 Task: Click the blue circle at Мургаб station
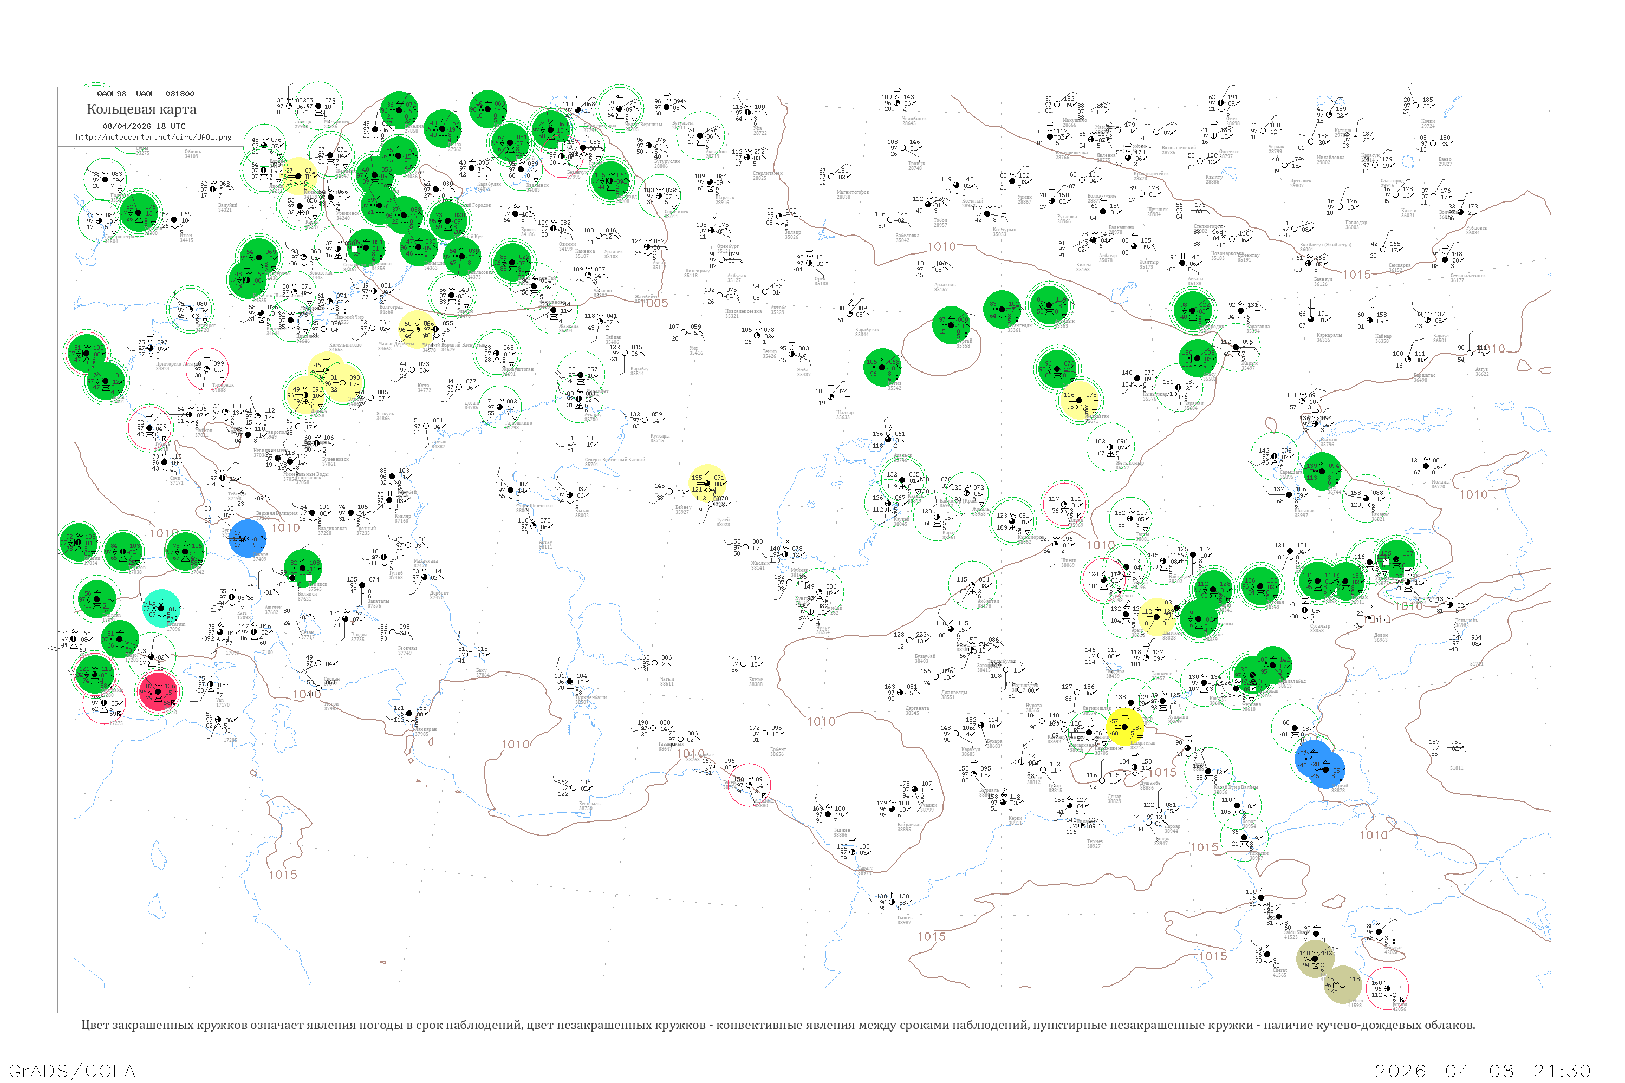click(1327, 769)
